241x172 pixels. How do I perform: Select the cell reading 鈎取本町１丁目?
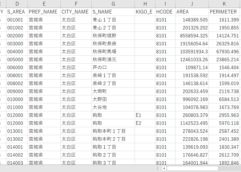tap(113, 131)
